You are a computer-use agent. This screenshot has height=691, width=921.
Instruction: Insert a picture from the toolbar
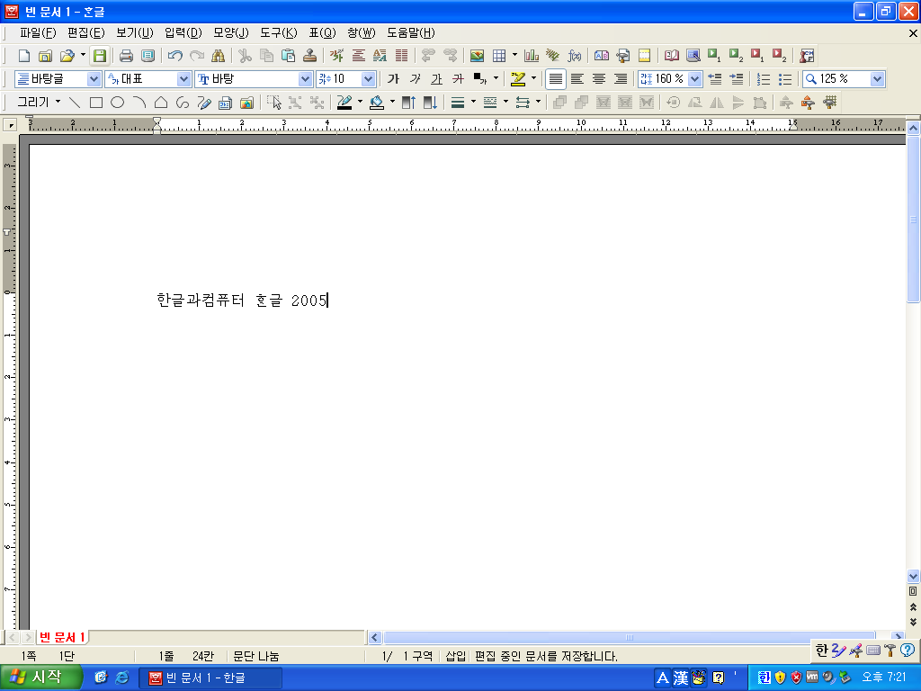(x=477, y=56)
